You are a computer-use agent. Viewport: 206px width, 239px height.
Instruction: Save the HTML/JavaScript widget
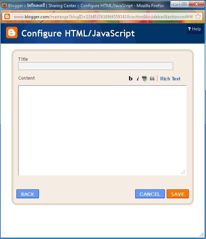[178, 194]
